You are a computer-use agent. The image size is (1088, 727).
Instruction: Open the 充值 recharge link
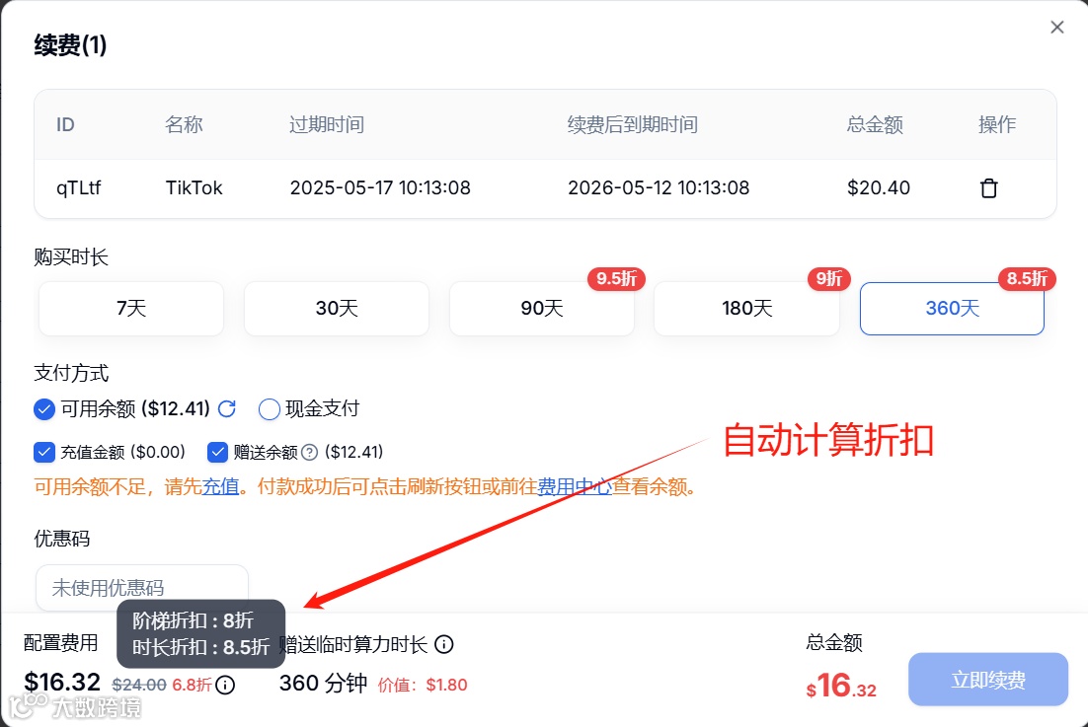point(220,486)
